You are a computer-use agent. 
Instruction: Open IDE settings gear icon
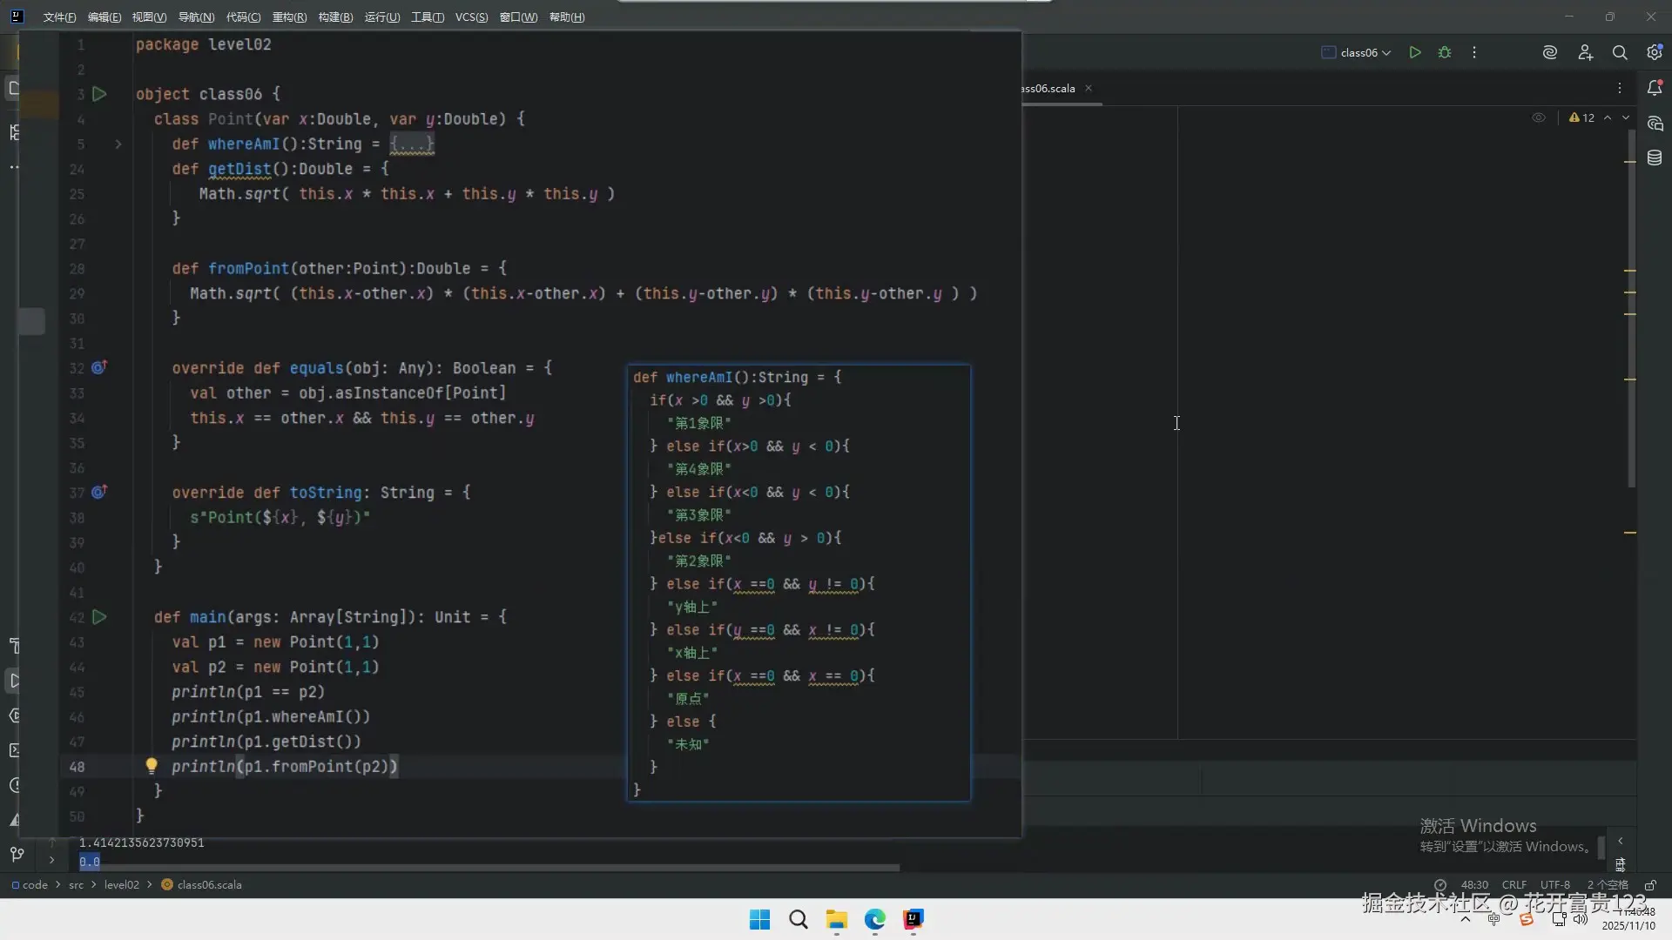click(x=1655, y=52)
